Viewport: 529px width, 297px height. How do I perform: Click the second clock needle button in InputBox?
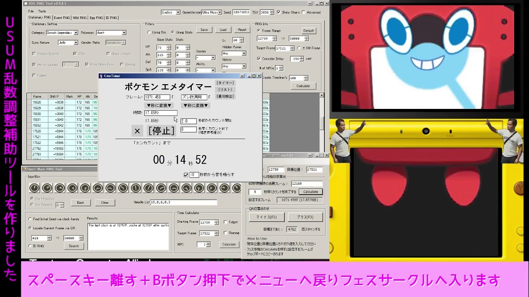[47, 188]
